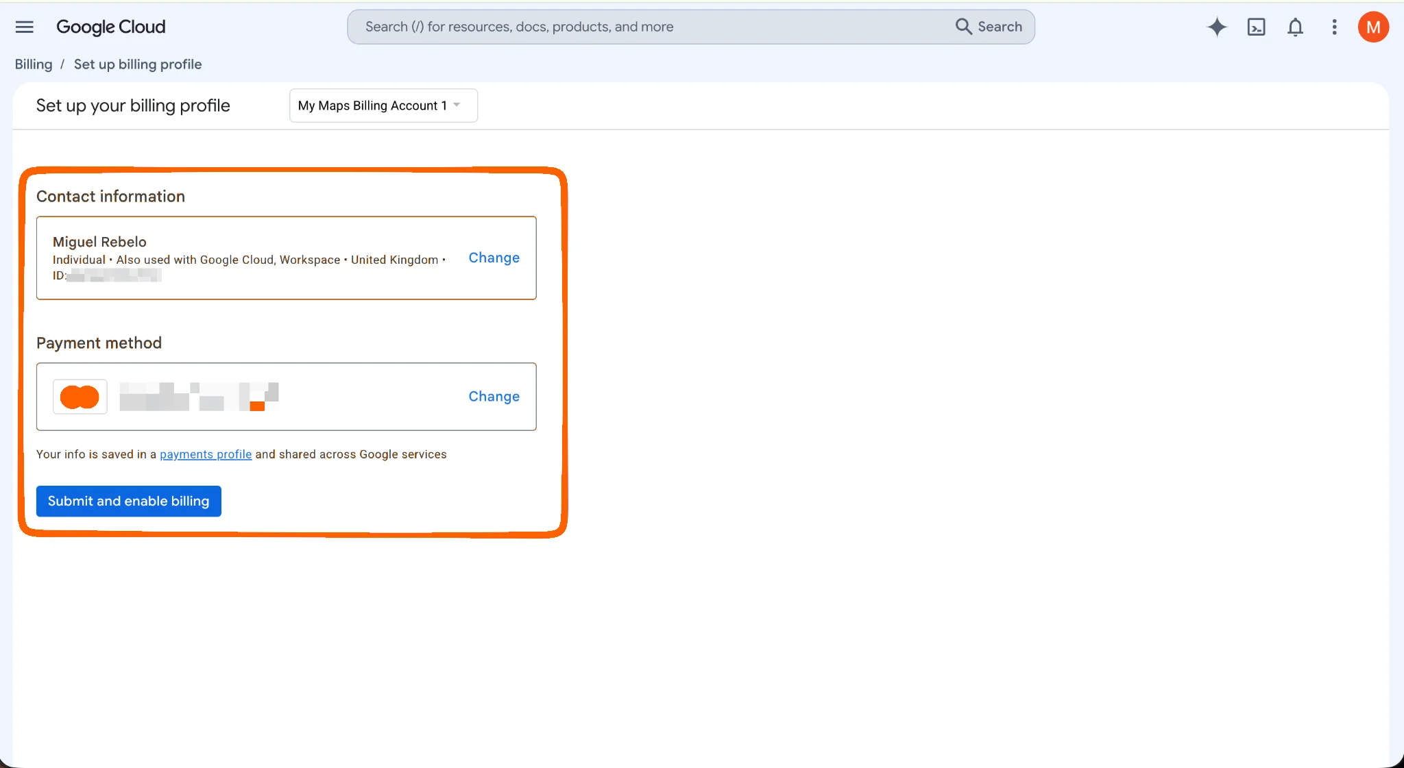Open the three-dot more options menu
This screenshot has width=1404, height=768.
1334,27
